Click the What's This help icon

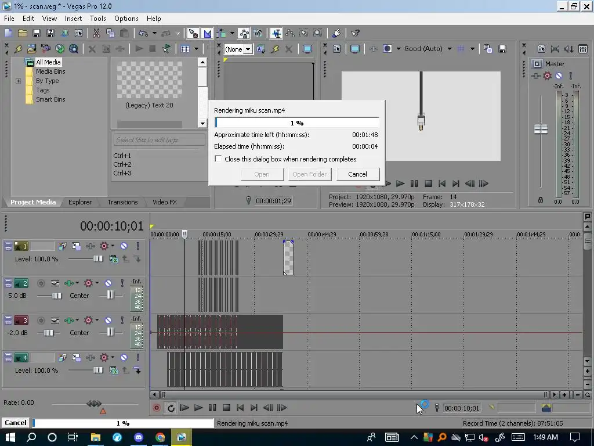[356, 33]
